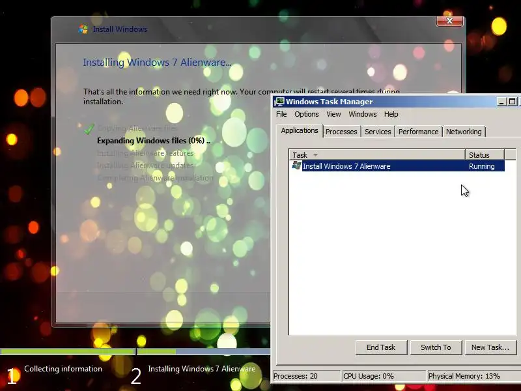Screen dimensions: 521x391
Task: Click the setup icon beside Install Windows 7 Alienware task
Action: (x=296, y=166)
